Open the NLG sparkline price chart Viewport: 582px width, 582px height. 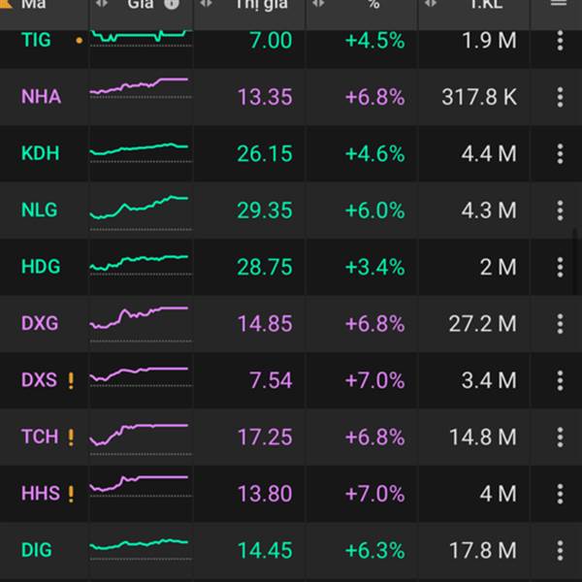click(140, 208)
